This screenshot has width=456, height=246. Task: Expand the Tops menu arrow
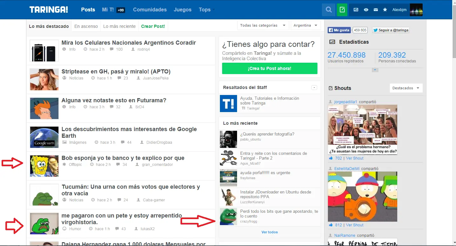[x=214, y=10]
